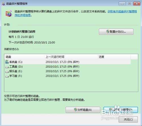Click the Disk Defragmenter title bar icon
142x126 pixels.
tap(3, 4)
